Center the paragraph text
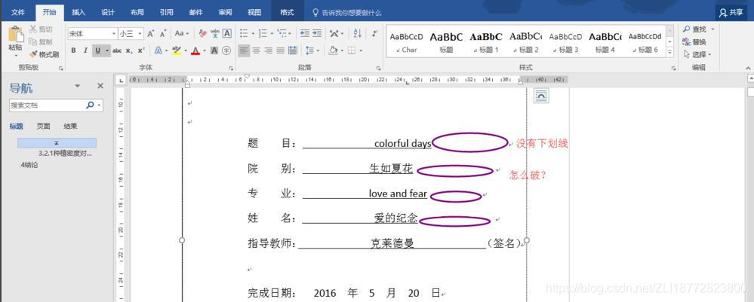Screen dimensions: 754x302 [x=257, y=50]
